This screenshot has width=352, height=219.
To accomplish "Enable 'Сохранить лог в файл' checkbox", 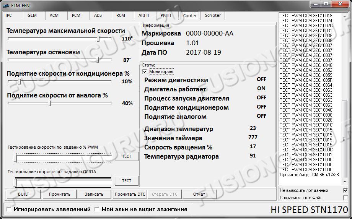I will point(345,198).
